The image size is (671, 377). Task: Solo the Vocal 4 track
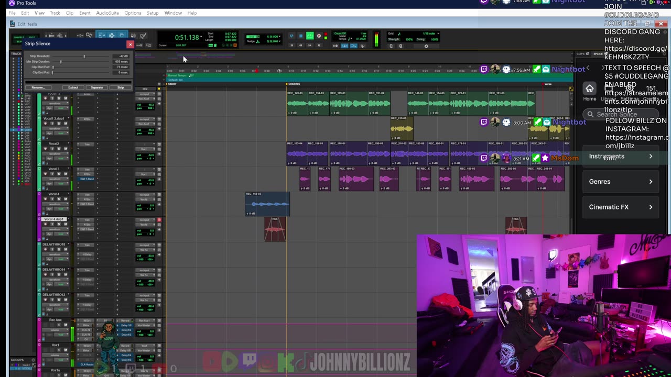click(59, 199)
